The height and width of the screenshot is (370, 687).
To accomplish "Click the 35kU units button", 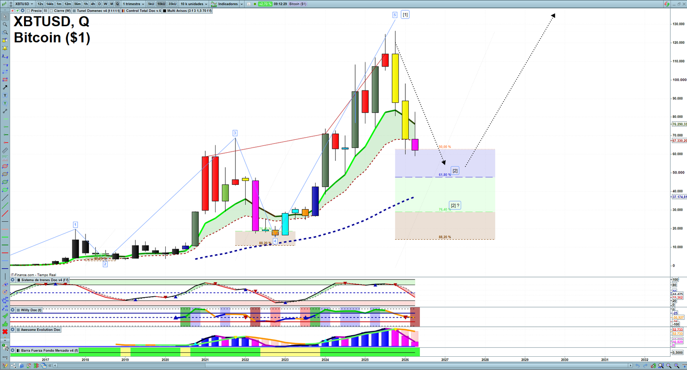I will (172, 4).
